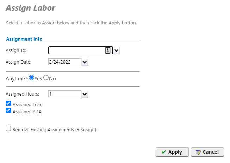
Task: Uncheck the Assigned Lead checkbox
Action: pos(8,103)
